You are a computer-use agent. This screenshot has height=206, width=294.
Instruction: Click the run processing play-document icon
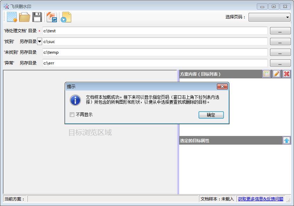click(66, 17)
